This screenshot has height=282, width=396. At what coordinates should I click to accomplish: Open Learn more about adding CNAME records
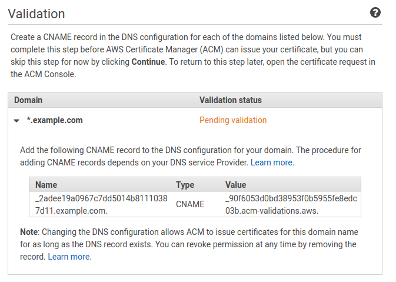[x=272, y=162]
